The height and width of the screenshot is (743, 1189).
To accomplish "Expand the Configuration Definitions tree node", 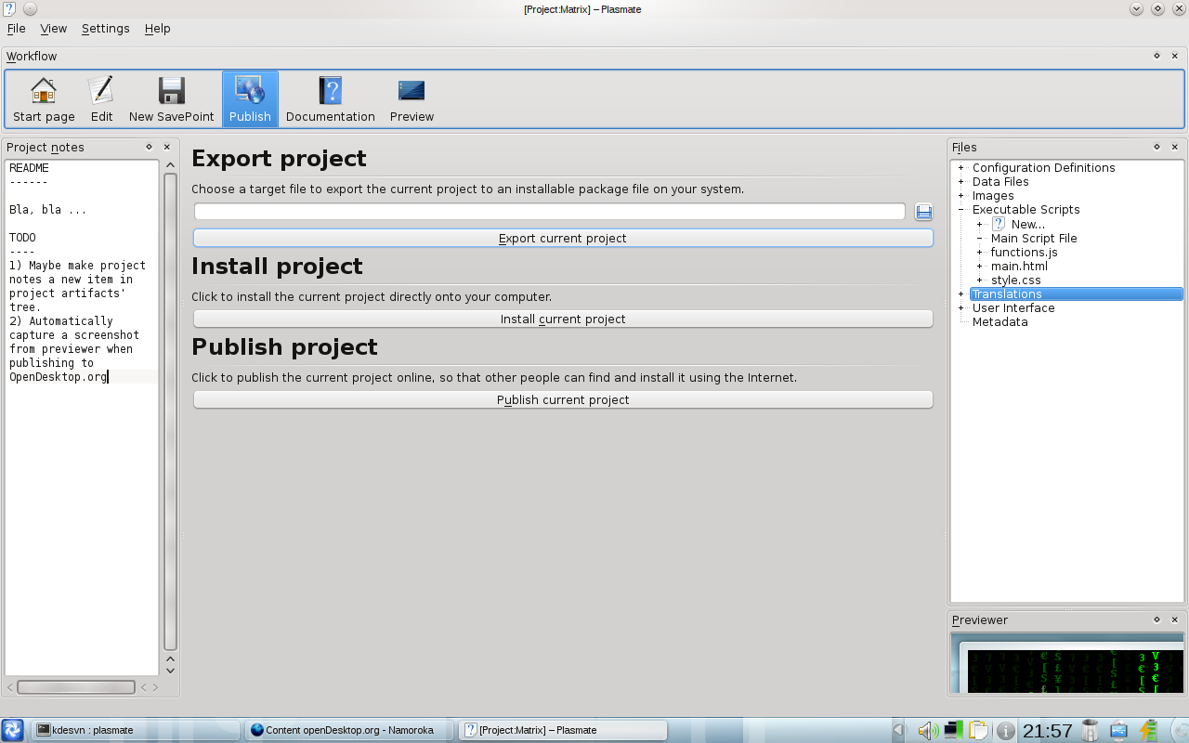I will 960,168.
